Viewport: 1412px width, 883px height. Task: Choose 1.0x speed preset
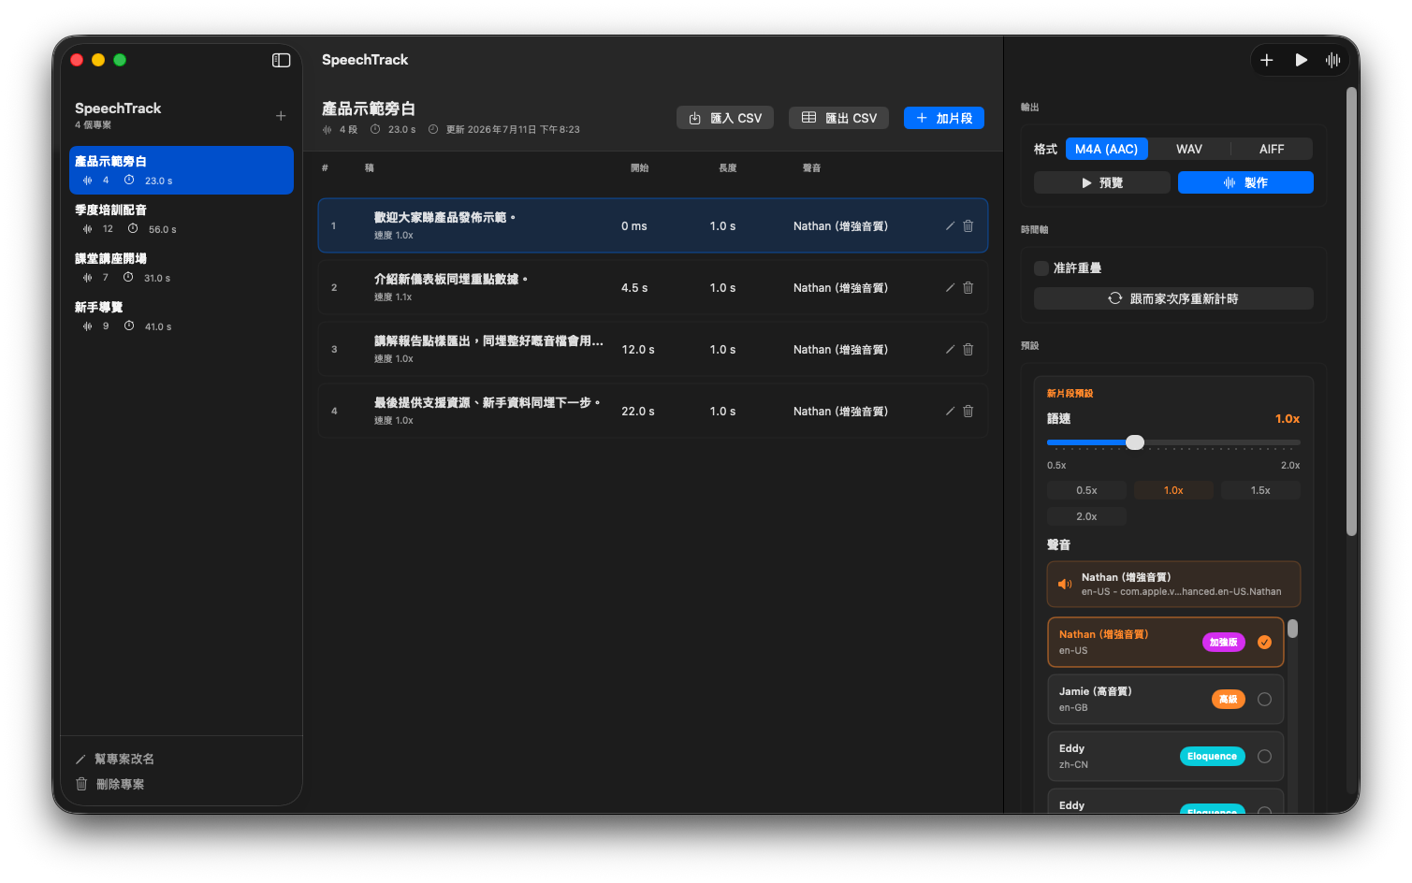1173,490
